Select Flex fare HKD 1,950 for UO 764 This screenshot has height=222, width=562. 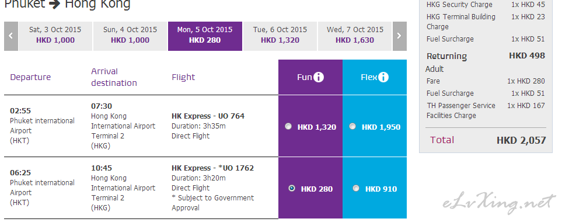click(x=352, y=126)
